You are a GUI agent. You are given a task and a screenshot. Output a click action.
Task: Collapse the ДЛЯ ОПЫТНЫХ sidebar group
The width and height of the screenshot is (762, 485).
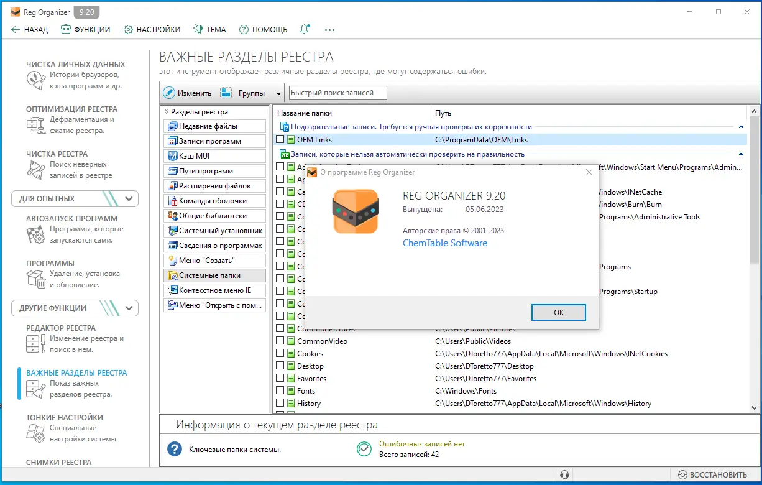[x=129, y=199]
